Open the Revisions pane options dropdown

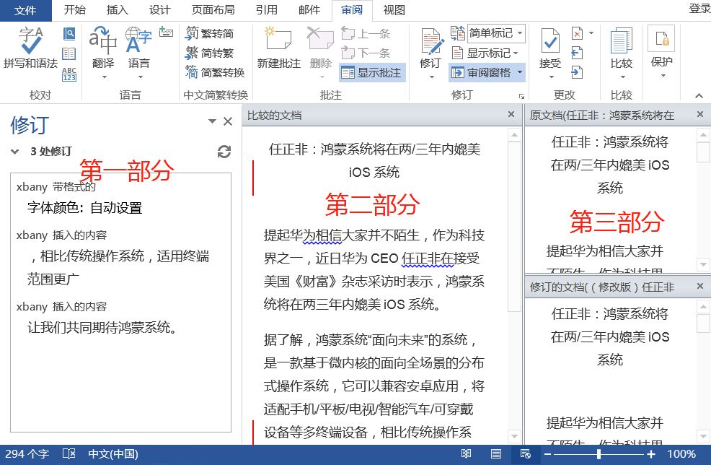click(x=212, y=121)
